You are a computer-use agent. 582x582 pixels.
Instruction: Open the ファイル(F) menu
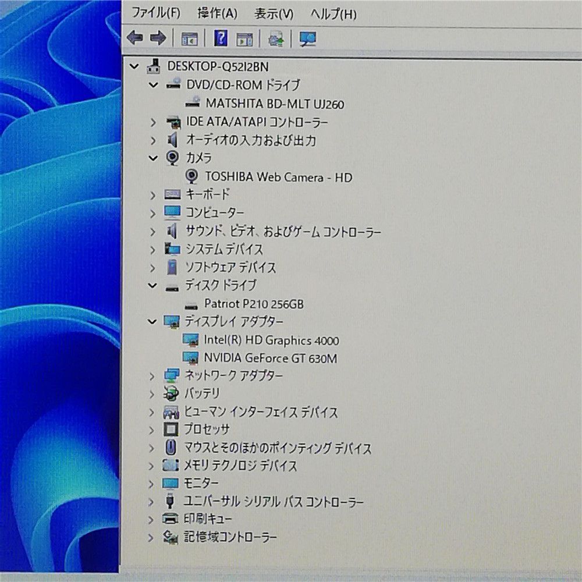tap(156, 13)
